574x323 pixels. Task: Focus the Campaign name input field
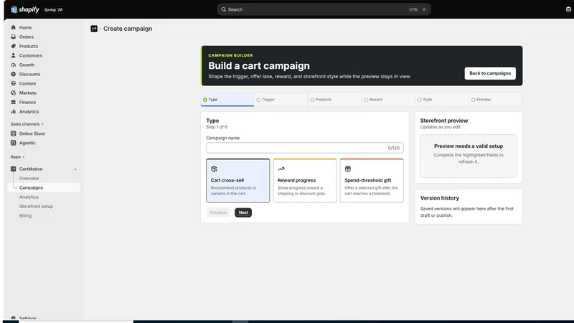[304, 148]
